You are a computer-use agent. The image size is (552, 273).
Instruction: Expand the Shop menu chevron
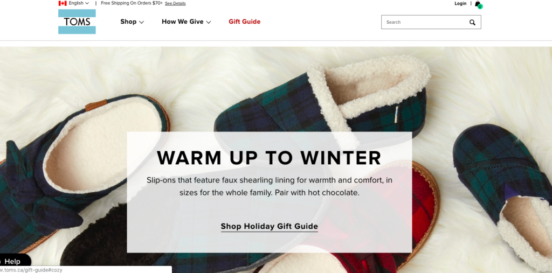point(142,22)
